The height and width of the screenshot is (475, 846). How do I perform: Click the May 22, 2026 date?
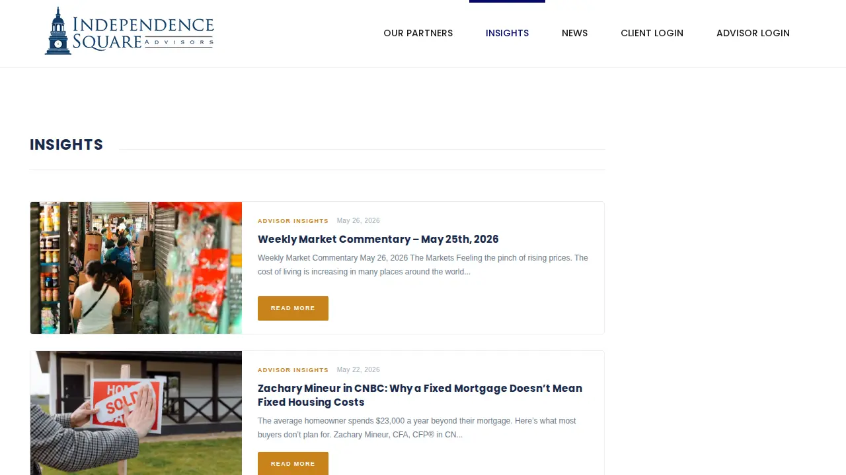point(358,370)
